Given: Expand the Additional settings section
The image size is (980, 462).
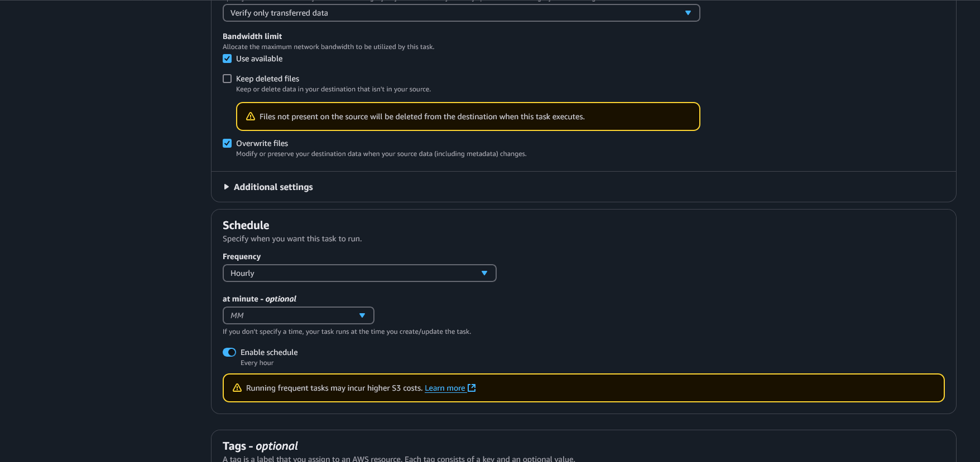Looking at the screenshot, I should [273, 187].
